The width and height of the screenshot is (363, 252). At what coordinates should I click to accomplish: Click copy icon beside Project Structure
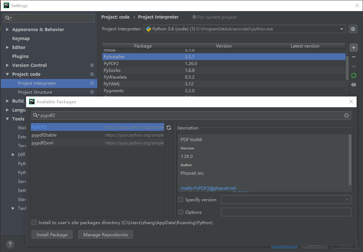pyautogui.click(x=92, y=92)
